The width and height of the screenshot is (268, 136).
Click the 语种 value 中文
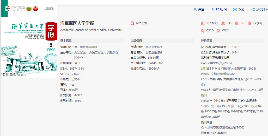72,85
